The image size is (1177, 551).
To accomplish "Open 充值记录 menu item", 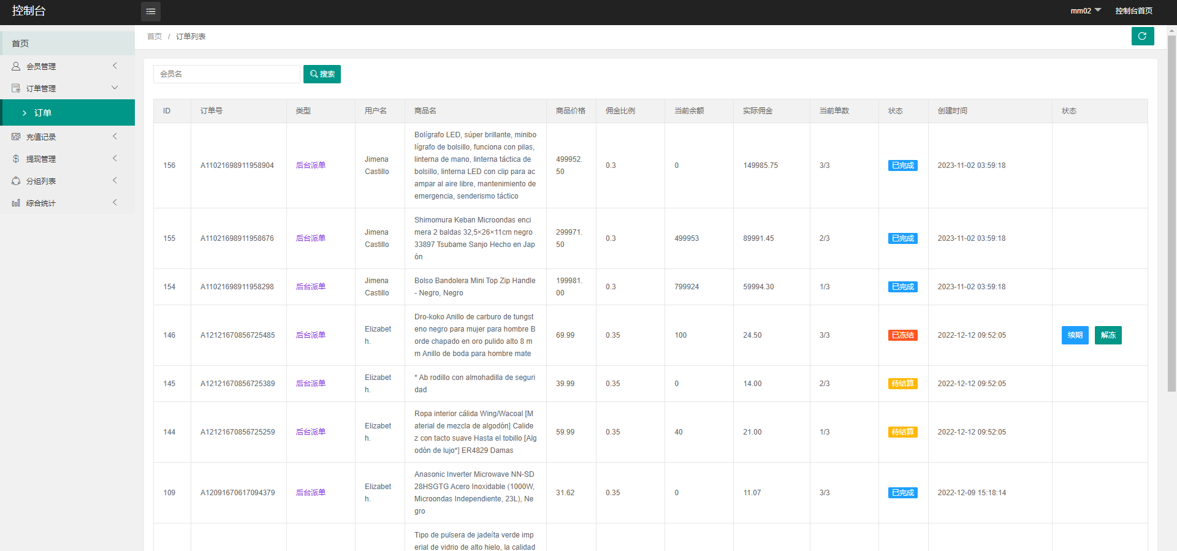I will [67, 137].
